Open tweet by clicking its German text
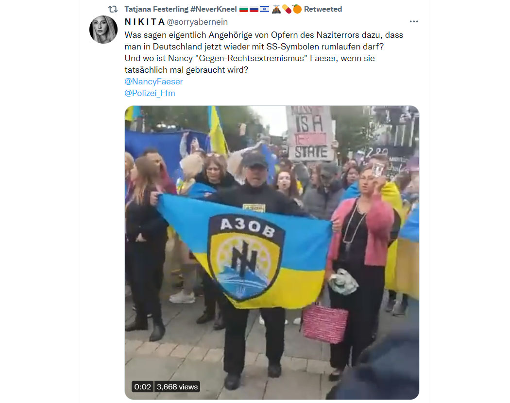Screen dimensions: 510x403 (264, 52)
